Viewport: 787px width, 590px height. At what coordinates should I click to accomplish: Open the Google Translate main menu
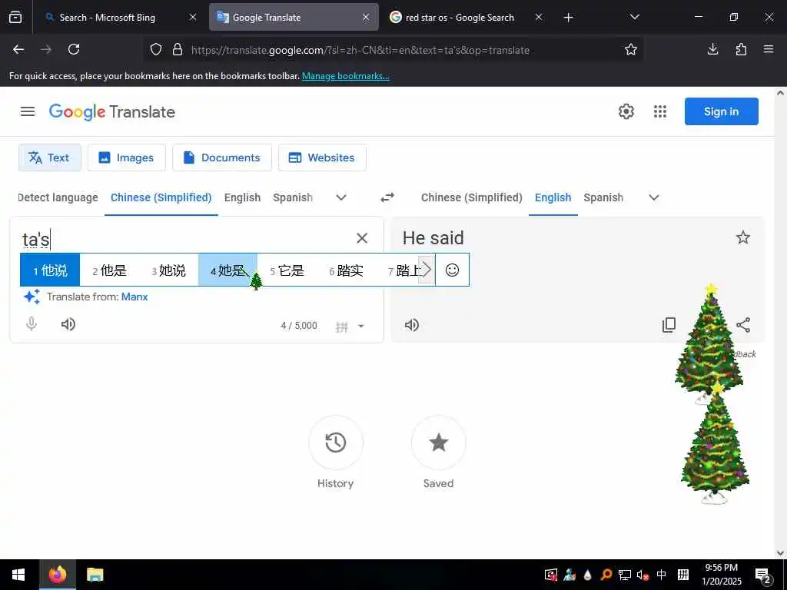[x=28, y=111]
